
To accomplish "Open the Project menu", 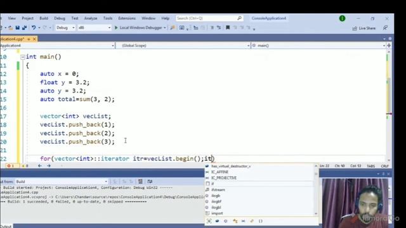I will (x=27, y=18).
